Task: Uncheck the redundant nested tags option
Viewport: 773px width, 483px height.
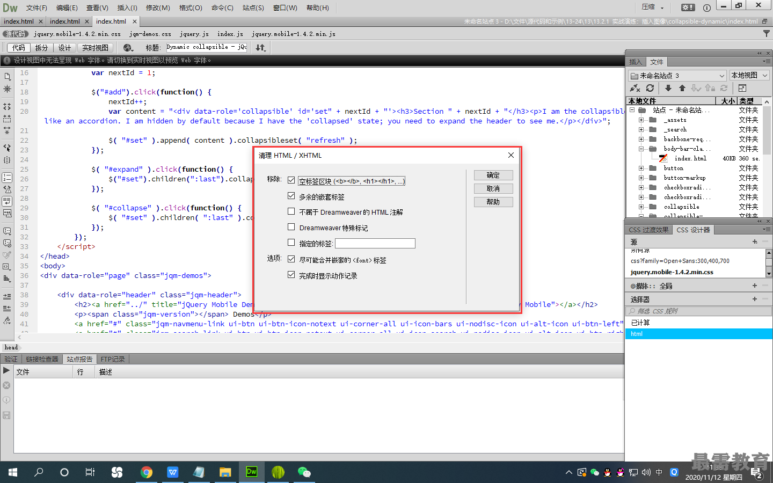Action: pyautogui.click(x=291, y=196)
